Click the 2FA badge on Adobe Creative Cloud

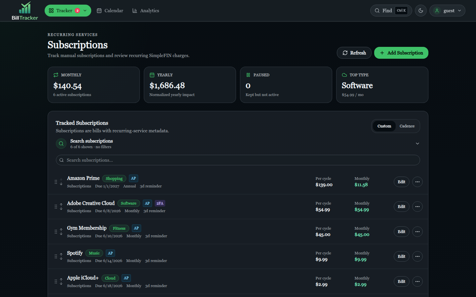(x=160, y=203)
